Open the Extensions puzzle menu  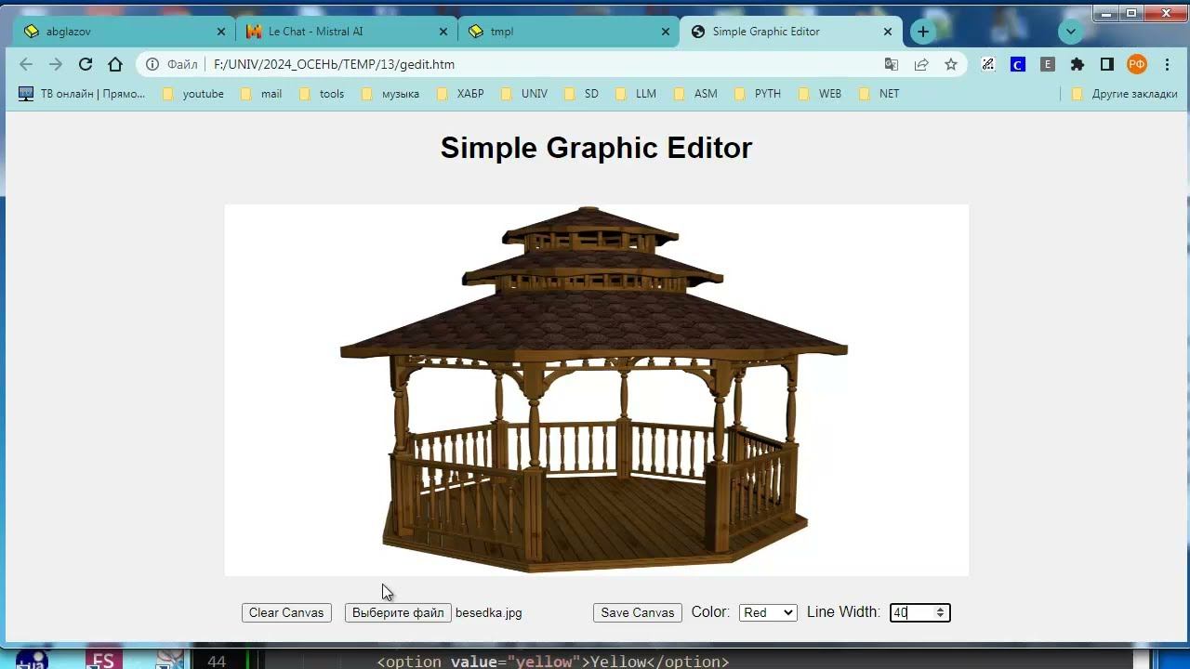(1078, 64)
